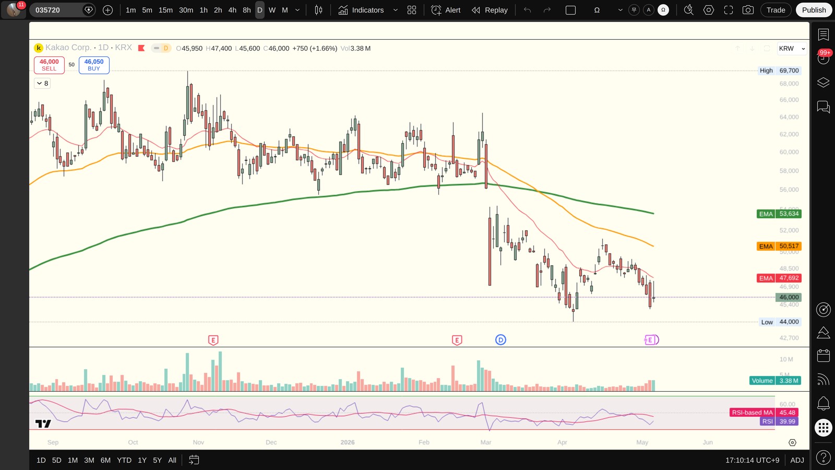Click the redo arrow
This screenshot has height=470, width=835.
(547, 10)
